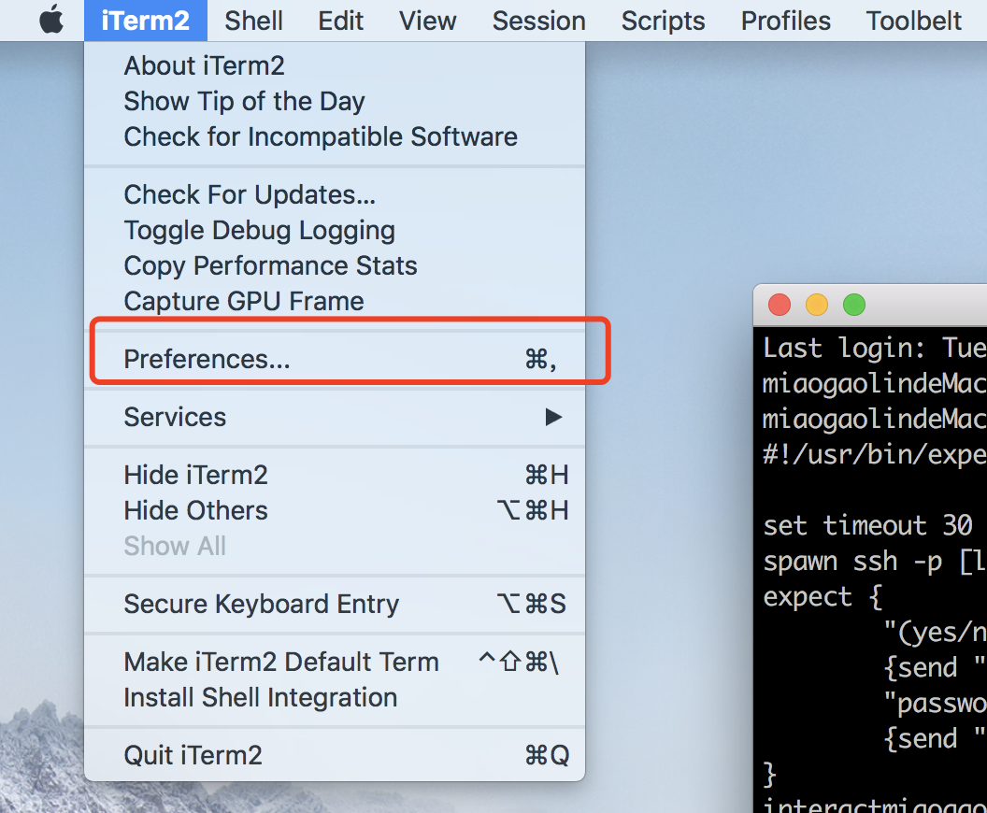The width and height of the screenshot is (987, 813).
Task: Click the 'expect {' terminal line
Action: click(x=822, y=596)
